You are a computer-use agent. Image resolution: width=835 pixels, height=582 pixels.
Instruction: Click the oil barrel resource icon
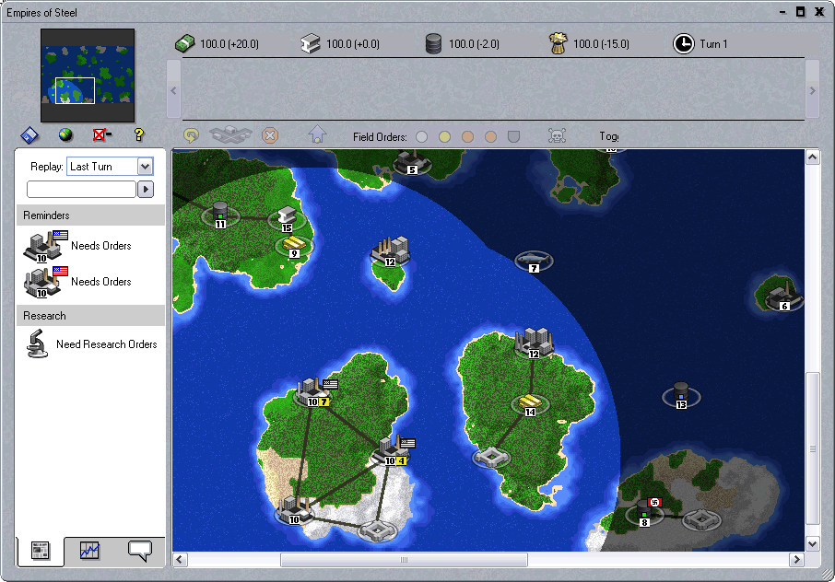tap(433, 43)
